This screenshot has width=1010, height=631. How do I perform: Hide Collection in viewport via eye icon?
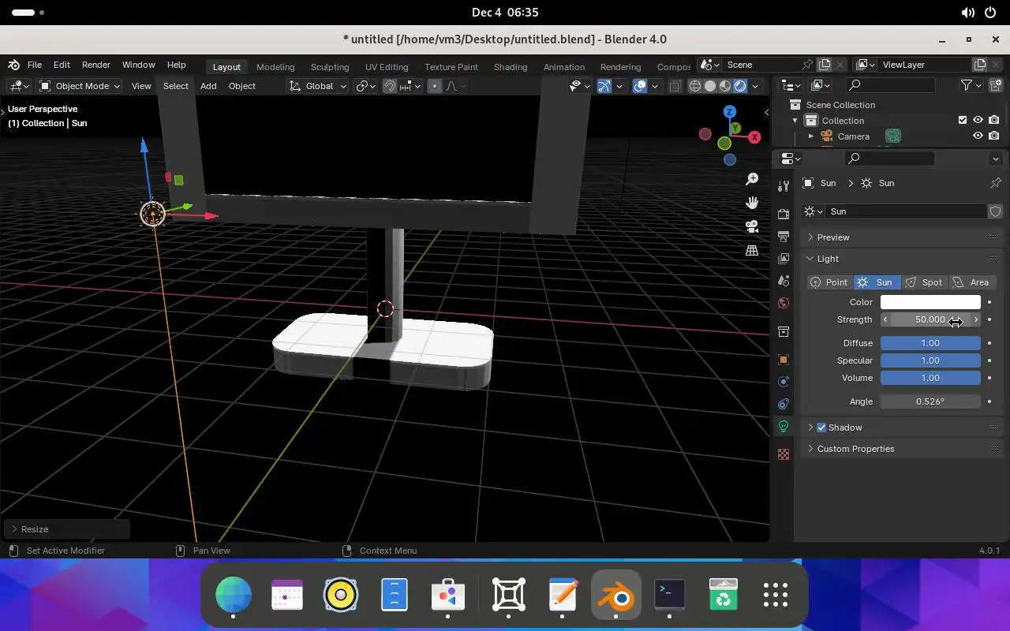pyautogui.click(x=978, y=120)
